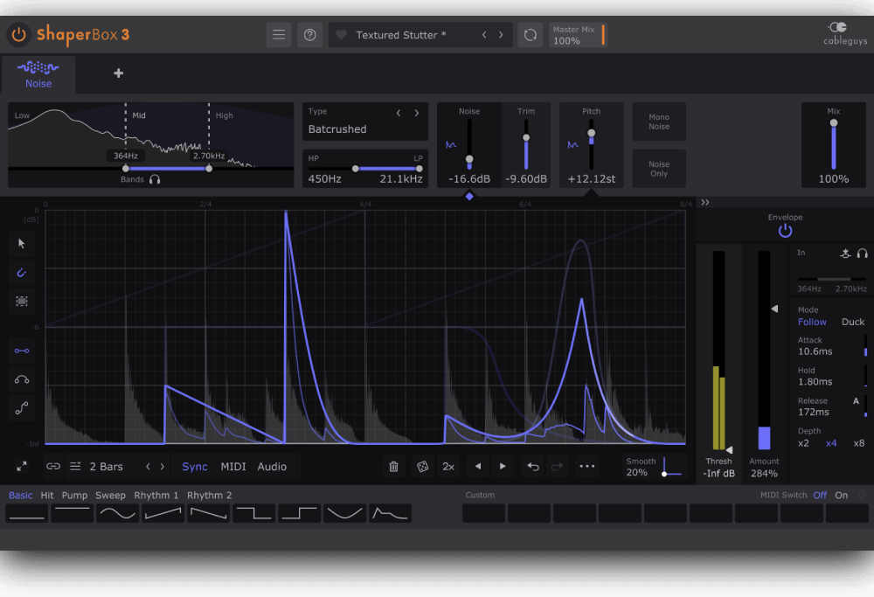Screen dimensions: 874x597
Task: Open the Pump wave preset tab
Action: [x=74, y=495]
